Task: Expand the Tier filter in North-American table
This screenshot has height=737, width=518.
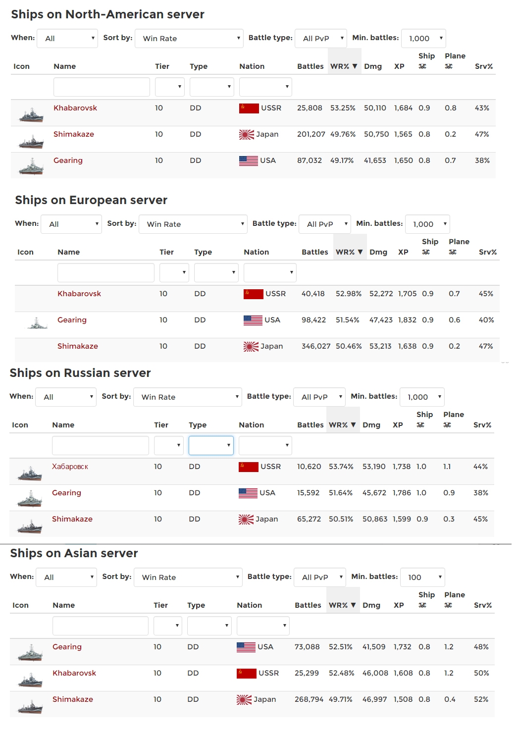Action: coord(169,87)
